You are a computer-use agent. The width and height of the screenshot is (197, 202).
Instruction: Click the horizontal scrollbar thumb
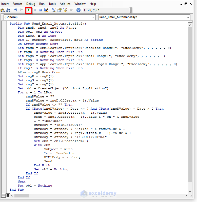22,196
